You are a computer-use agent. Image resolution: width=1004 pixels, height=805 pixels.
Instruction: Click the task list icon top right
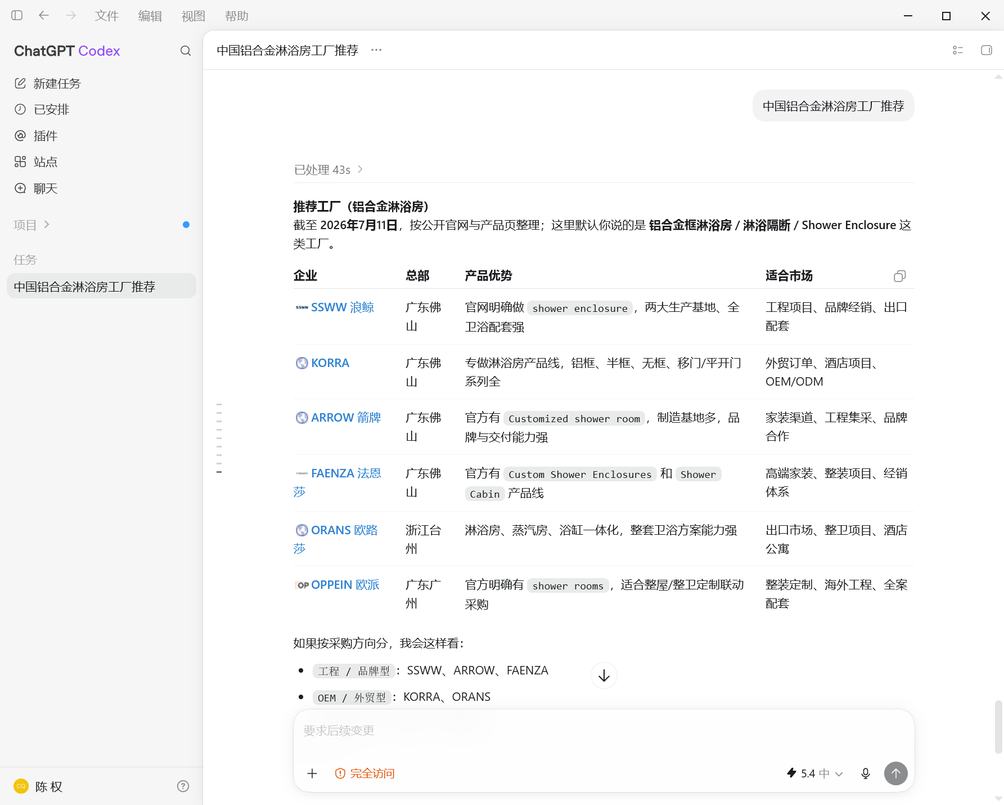coord(958,50)
